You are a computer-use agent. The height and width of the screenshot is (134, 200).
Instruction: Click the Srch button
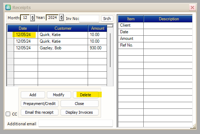107,19
